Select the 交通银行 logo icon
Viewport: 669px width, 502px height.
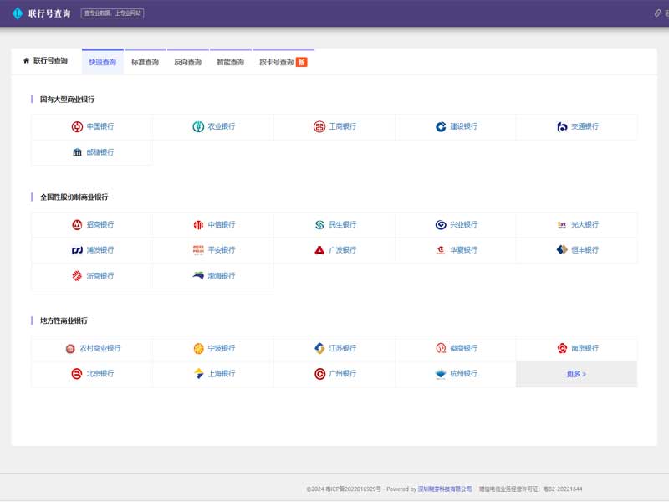562,127
